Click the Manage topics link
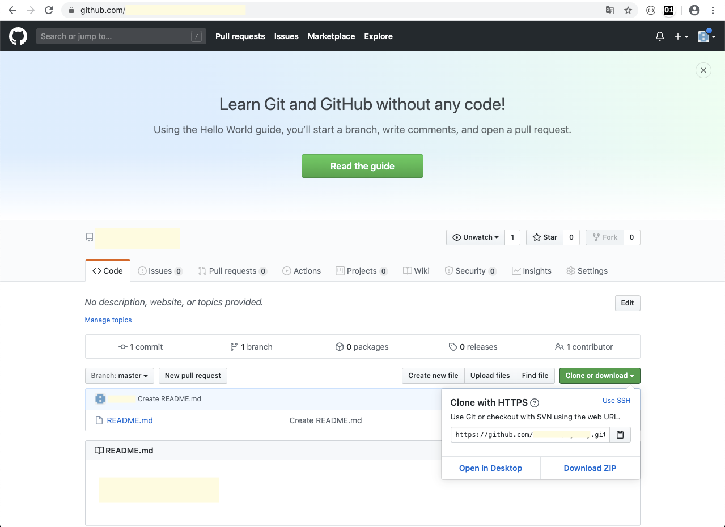725x527 pixels. pyautogui.click(x=108, y=320)
